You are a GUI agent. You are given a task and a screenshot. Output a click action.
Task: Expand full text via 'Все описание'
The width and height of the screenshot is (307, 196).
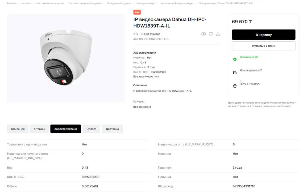[142, 107]
